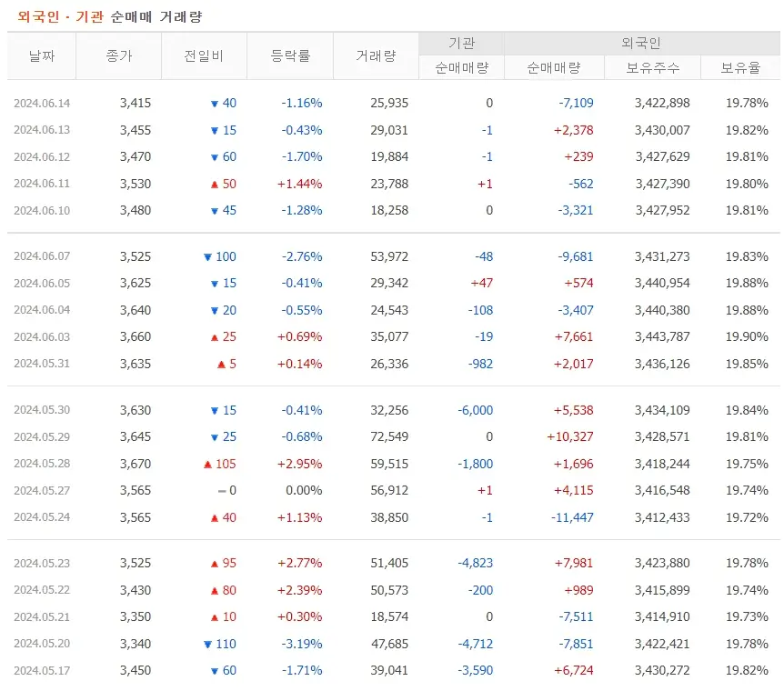This screenshot has height=691, width=784.
Task: Expand the 기관 column group header
Action: click(459, 43)
